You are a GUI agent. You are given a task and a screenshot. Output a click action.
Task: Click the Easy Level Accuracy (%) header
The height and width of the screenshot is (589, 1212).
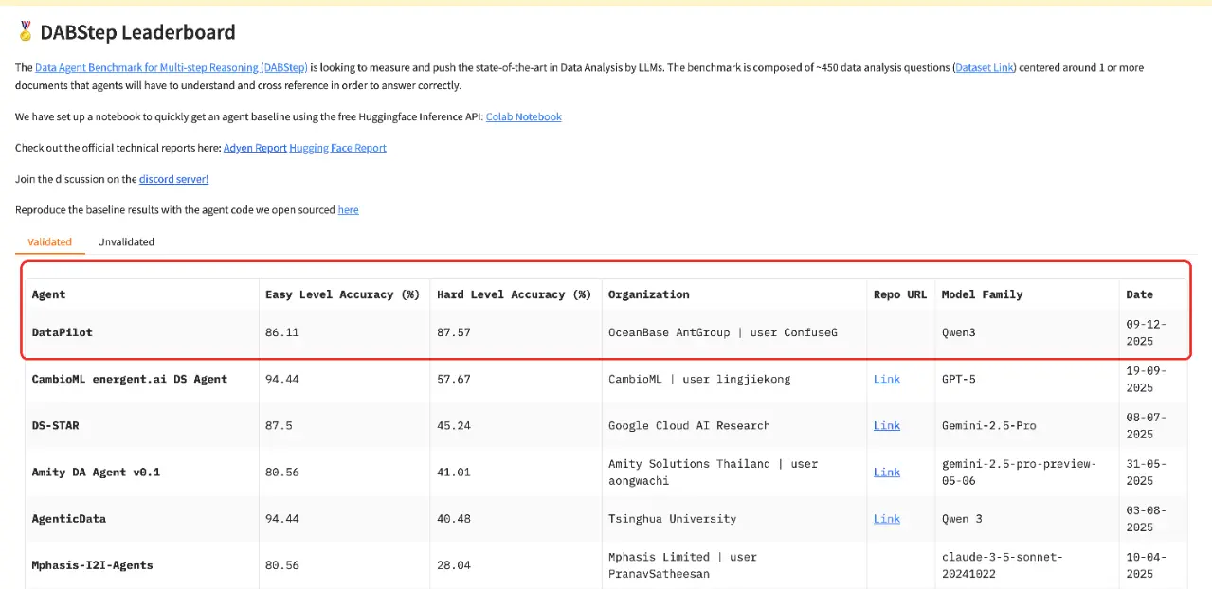pyautogui.click(x=342, y=294)
